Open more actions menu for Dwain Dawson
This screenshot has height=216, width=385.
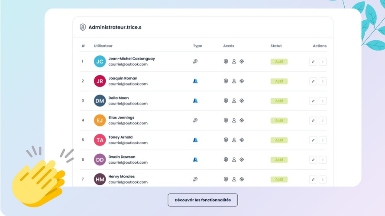(323, 160)
